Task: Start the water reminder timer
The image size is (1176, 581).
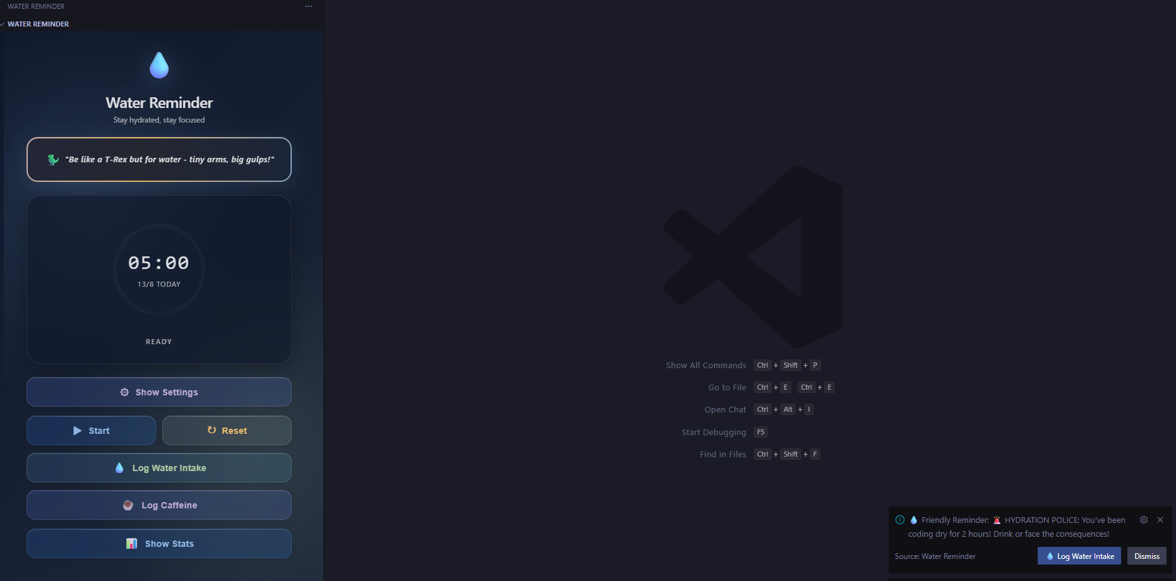Action: point(91,431)
